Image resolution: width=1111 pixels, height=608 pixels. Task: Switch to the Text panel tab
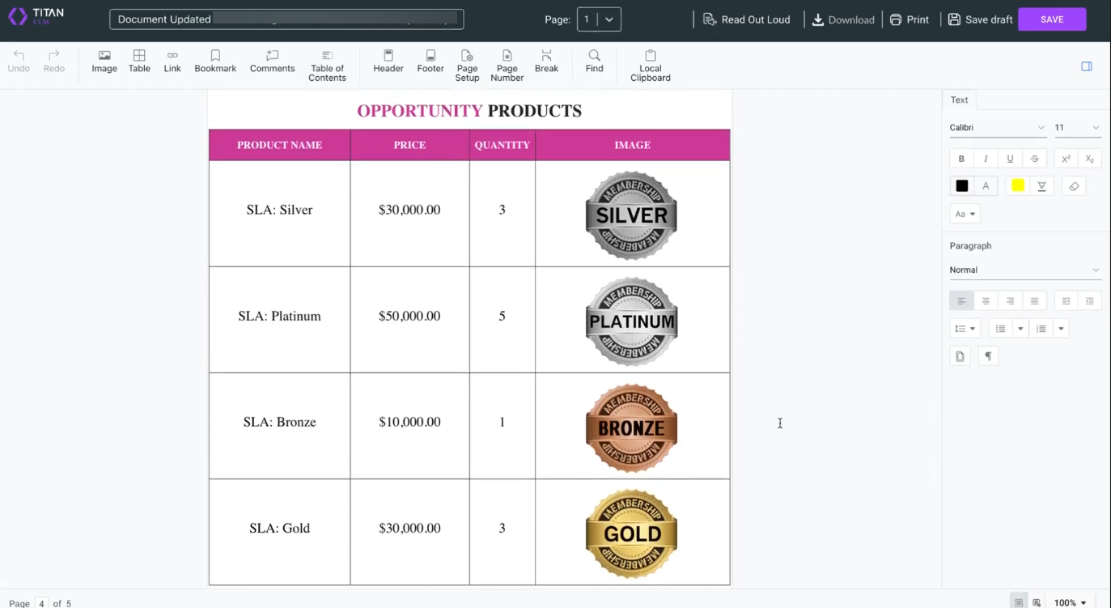click(959, 100)
